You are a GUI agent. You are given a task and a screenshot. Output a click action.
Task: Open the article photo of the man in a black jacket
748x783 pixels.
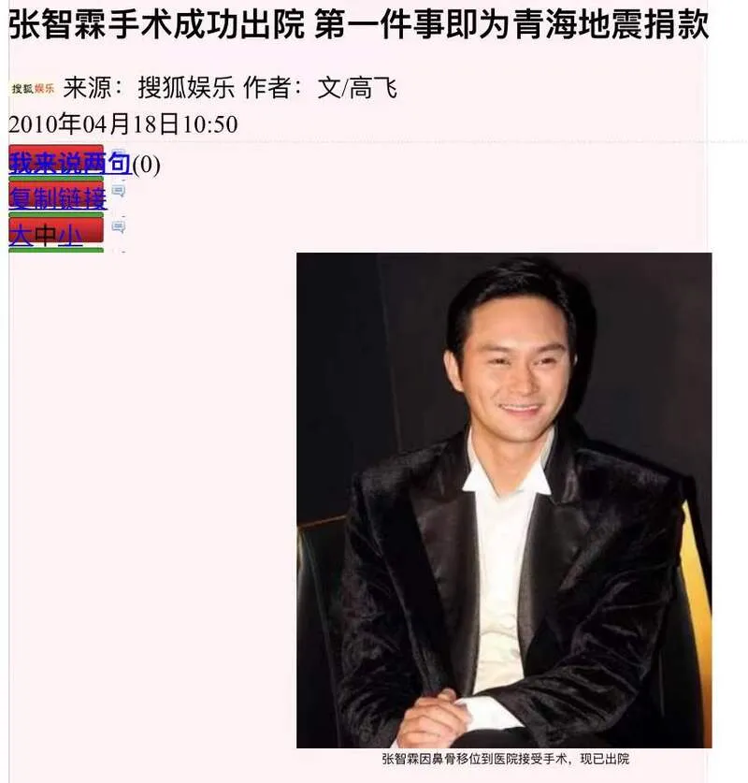coord(504,500)
